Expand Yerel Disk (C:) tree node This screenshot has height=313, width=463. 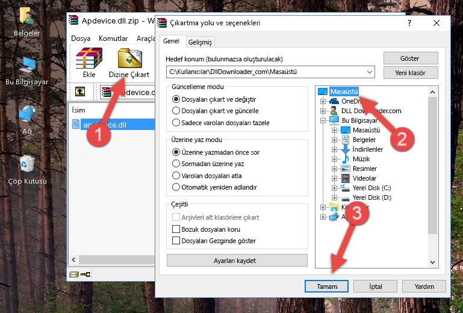click(334, 188)
